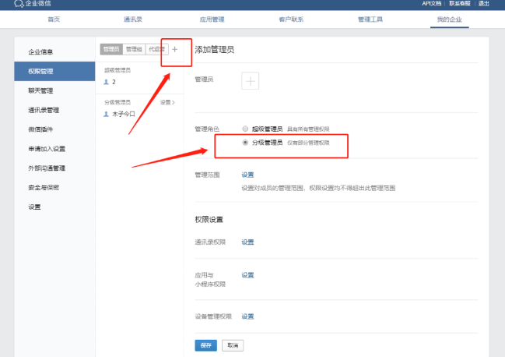The image size is (505, 357).
Task: Click the plus icon beside 代理商 tab
Action: coord(175,49)
